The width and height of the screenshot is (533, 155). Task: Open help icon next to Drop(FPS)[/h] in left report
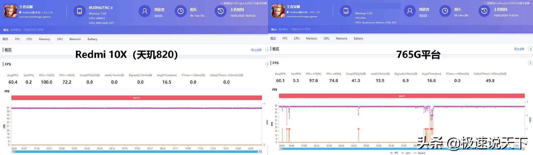(98, 75)
